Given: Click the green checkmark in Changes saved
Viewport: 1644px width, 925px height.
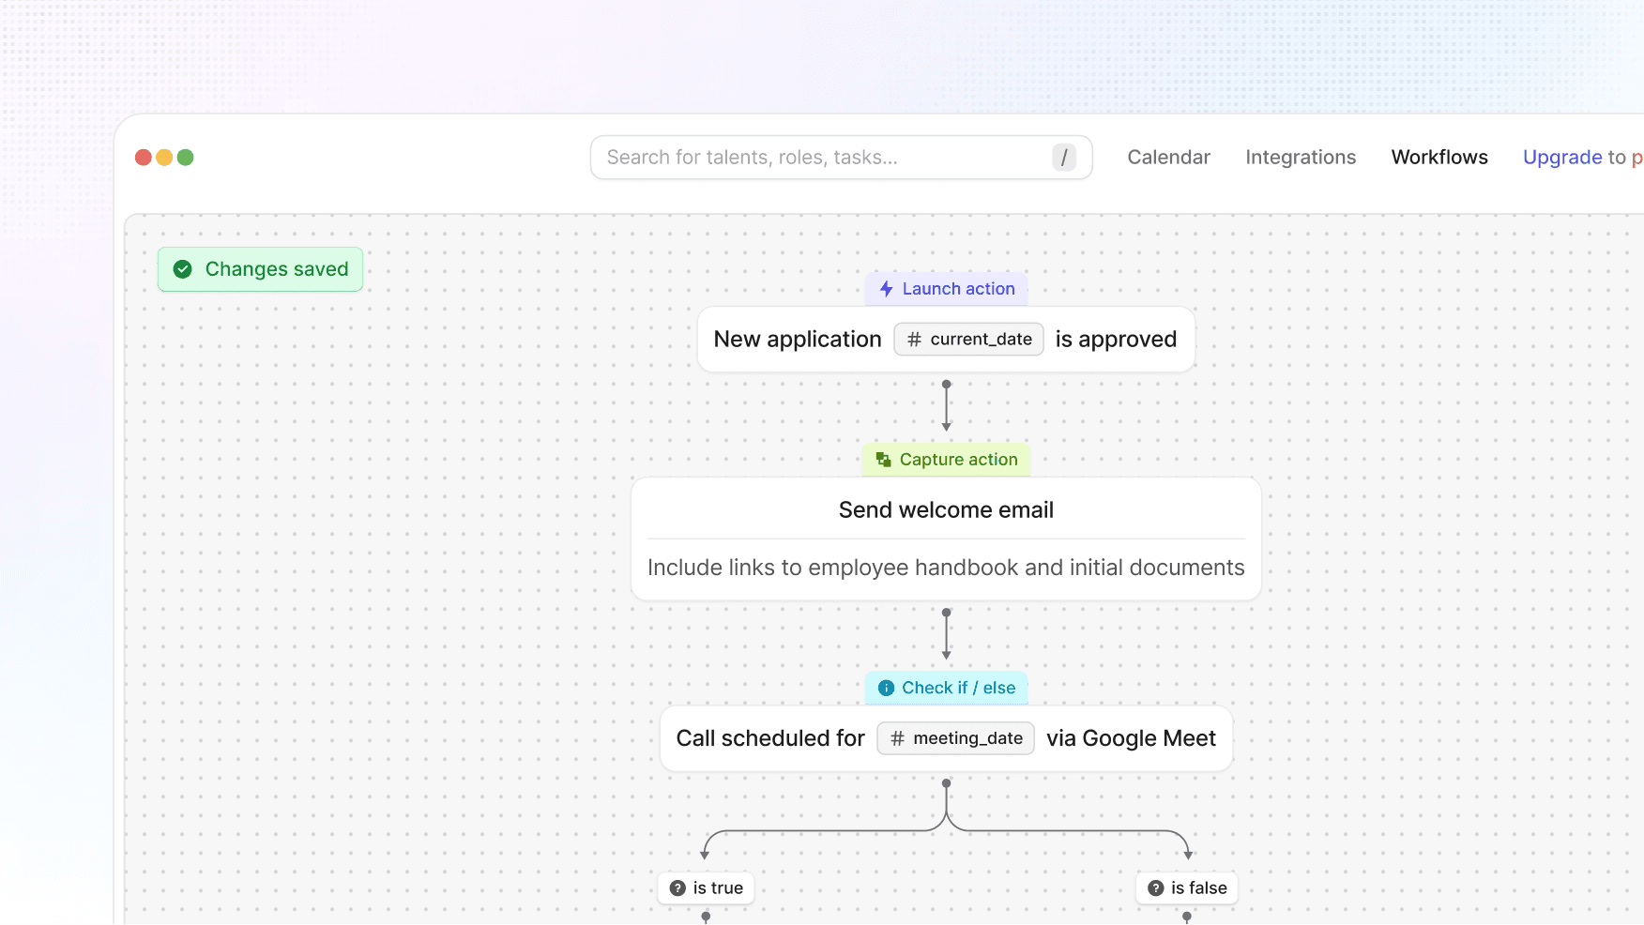Looking at the screenshot, I should (183, 269).
